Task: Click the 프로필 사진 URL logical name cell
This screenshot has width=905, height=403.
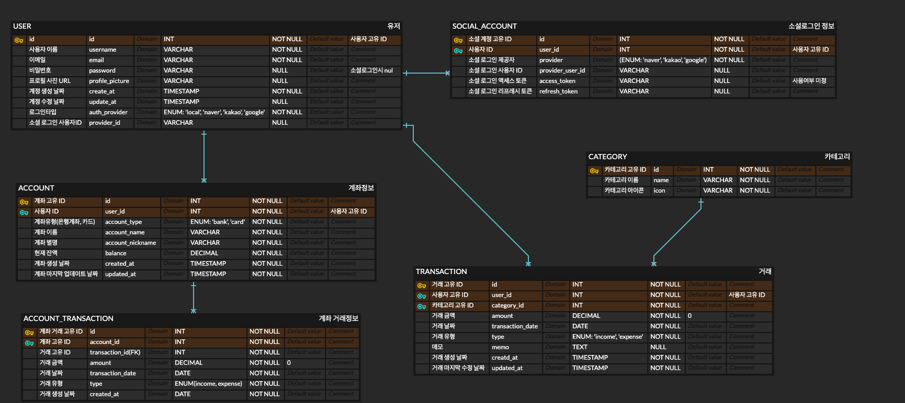Action: click(56, 81)
